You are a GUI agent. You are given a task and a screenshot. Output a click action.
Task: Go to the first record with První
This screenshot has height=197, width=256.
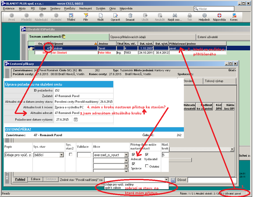[12, 17]
